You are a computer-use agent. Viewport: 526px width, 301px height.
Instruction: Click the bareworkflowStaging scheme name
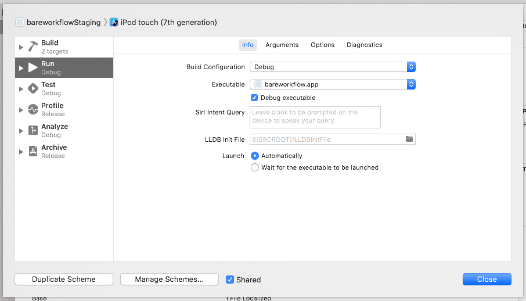click(x=63, y=23)
